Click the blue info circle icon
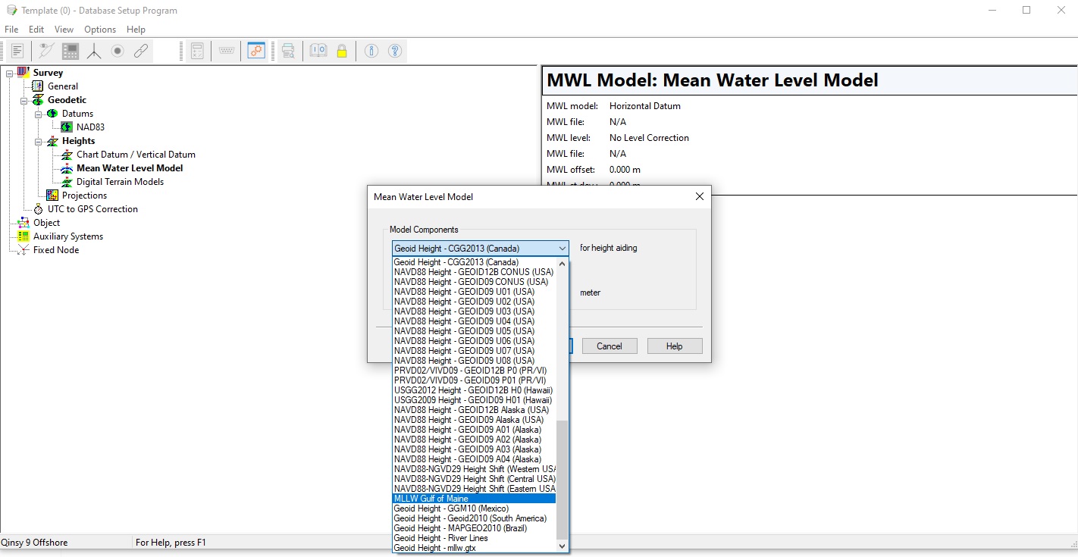 [x=371, y=51]
